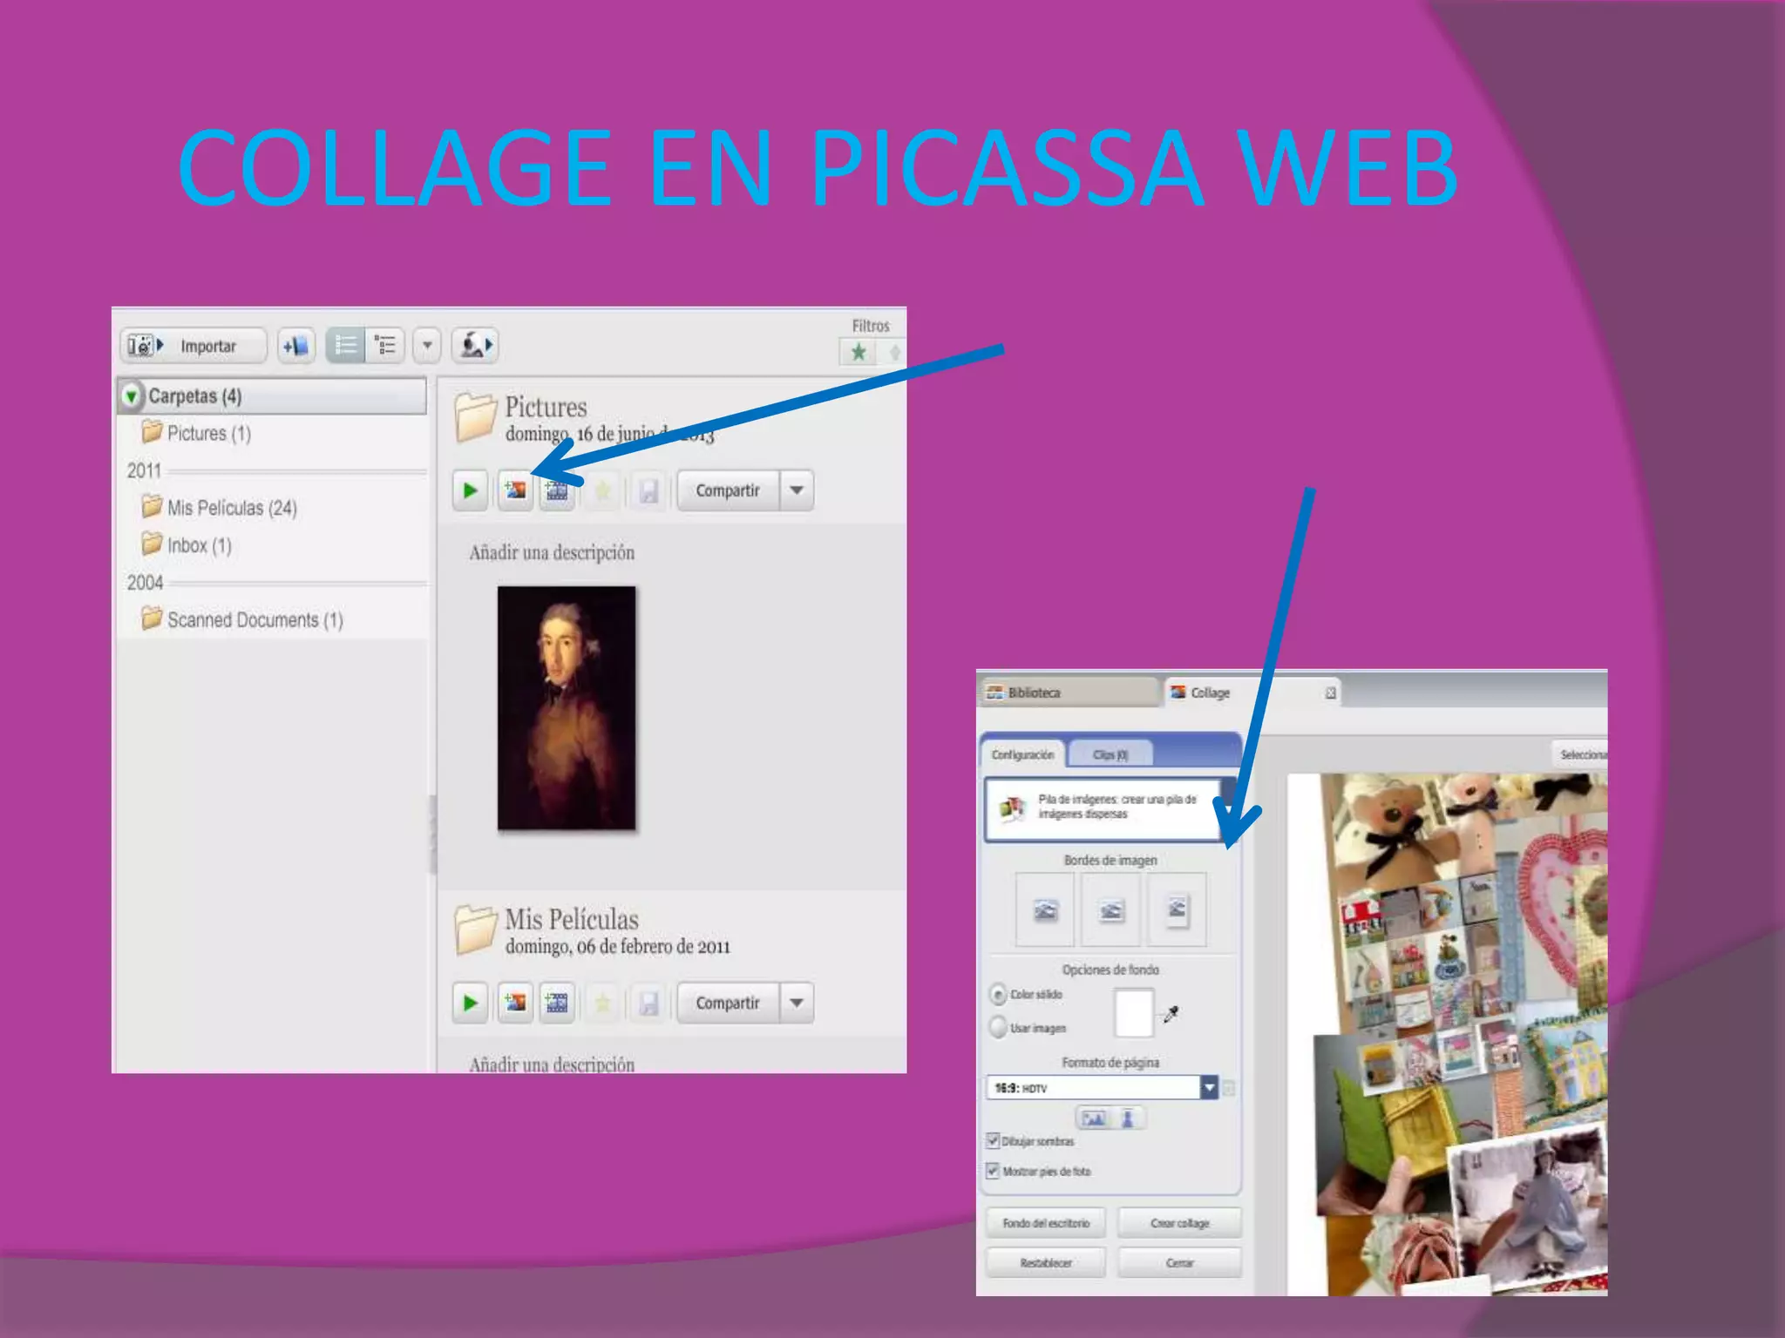Switch to flat folder list view
The height and width of the screenshot is (1338, 1785).
[346, 346]
